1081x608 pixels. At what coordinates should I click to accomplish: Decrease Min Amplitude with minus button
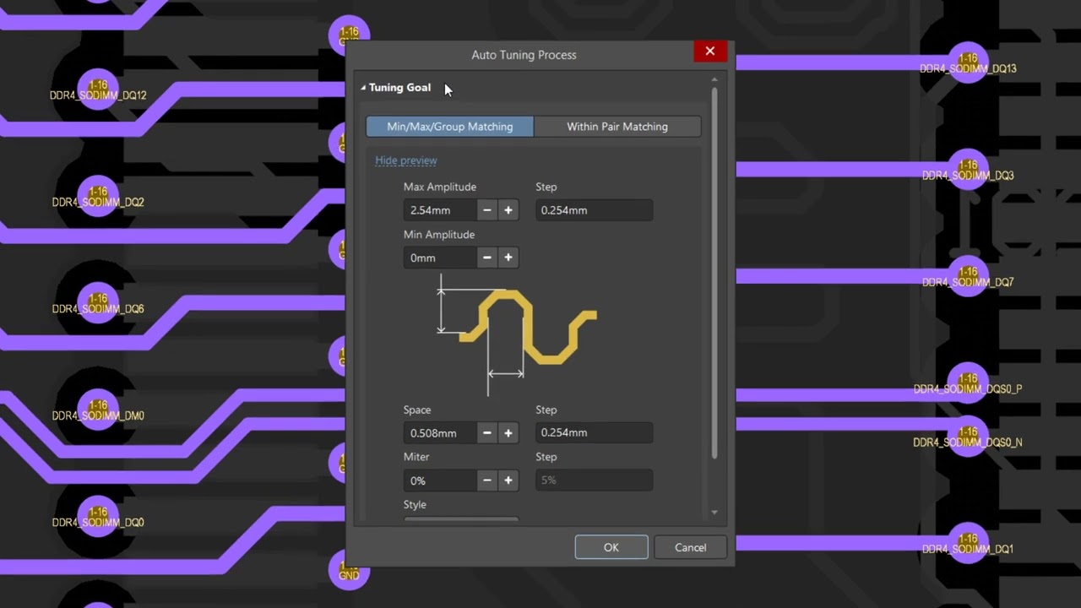pyautogui.click(x=486, y=258)
